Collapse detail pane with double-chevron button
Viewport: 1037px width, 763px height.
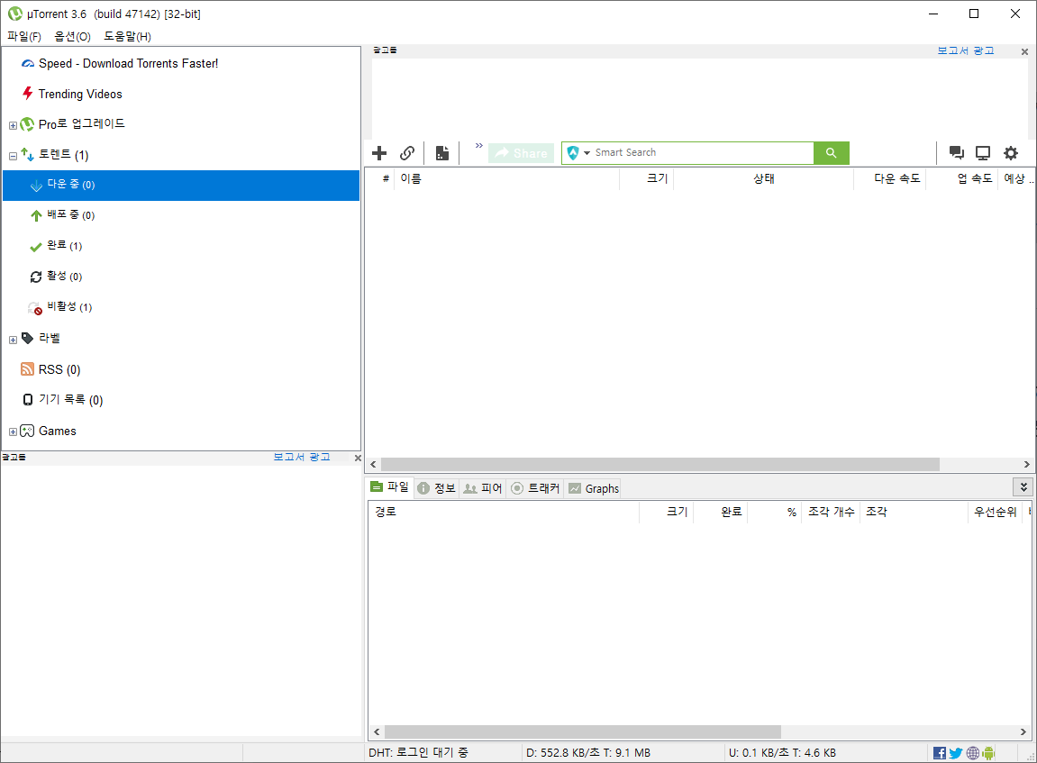[1023, 487]
